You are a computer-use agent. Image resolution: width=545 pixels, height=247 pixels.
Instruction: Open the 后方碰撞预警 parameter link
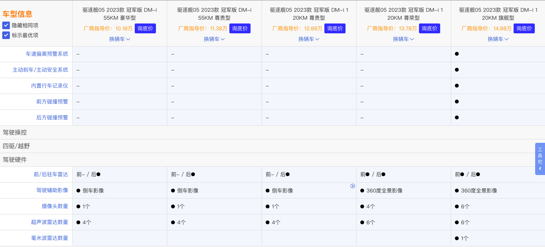(52, 118)
